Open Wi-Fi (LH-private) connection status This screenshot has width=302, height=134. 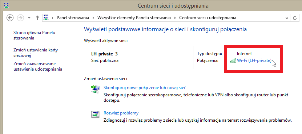(x=254, y=60)
